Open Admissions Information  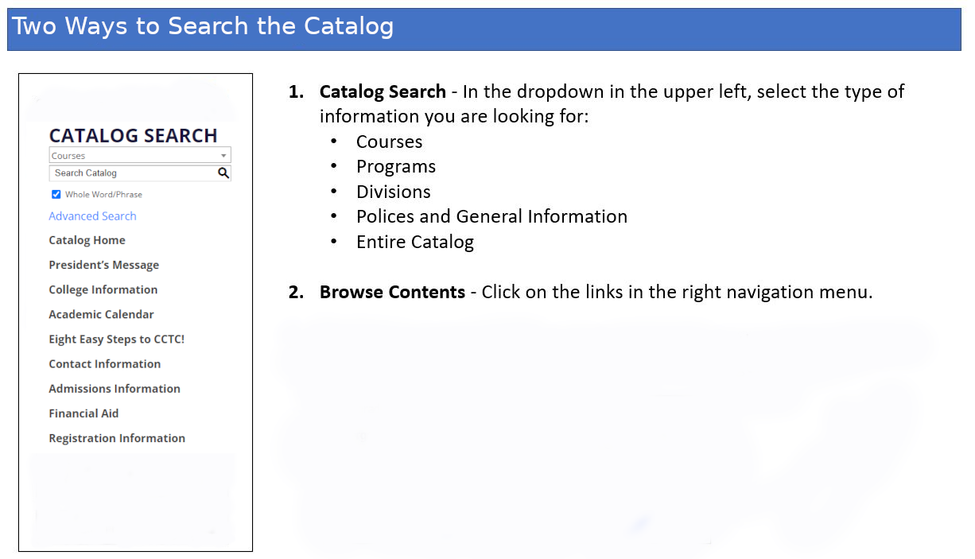(114, 388)
